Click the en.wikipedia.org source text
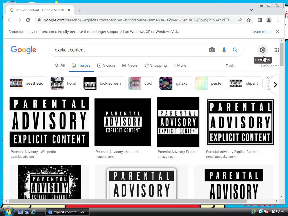 coord(22,157)
